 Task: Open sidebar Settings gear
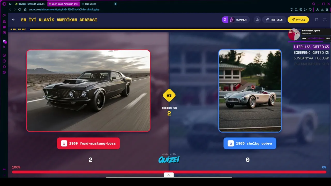4,72
